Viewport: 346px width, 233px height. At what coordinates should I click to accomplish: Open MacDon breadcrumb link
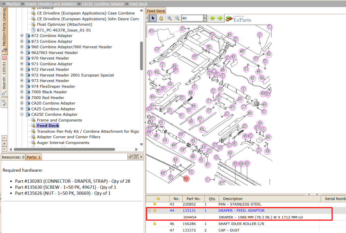click(x=13, y=4)
